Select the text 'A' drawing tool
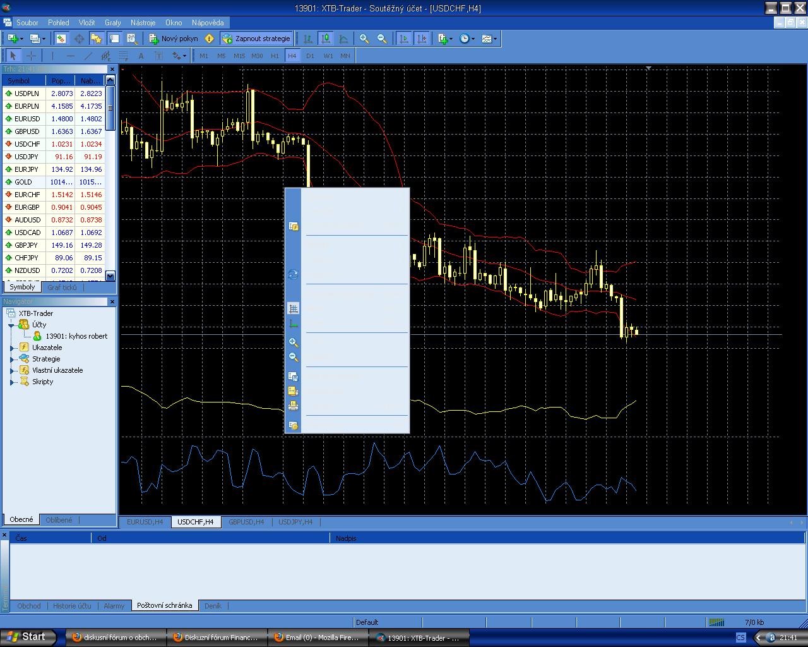This screenshot has height=647, width=808. pos(141,56)
